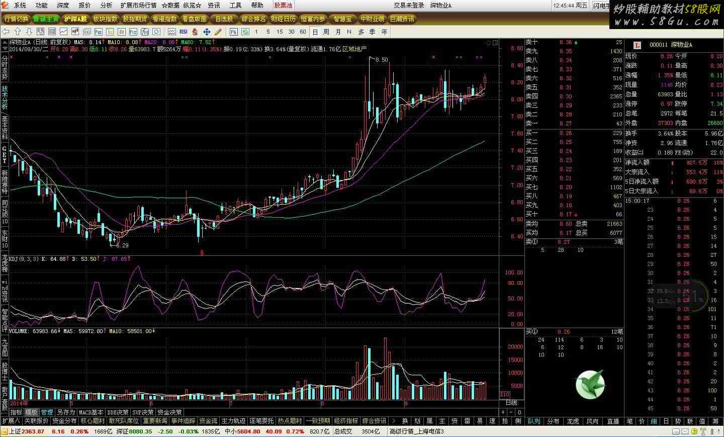The width and height of the screenshot is (724, 437).
Task: Switch to monthly 月 K-line period
Action: pos(338,32)
